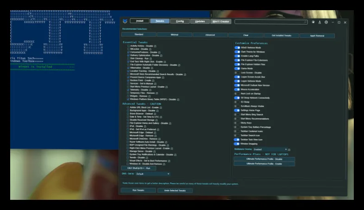Image resolution: width=364 pixels, height=210 pixels.
Task: Check the Activity History - Disable checkbox
Action: click(x=128, y=46)
